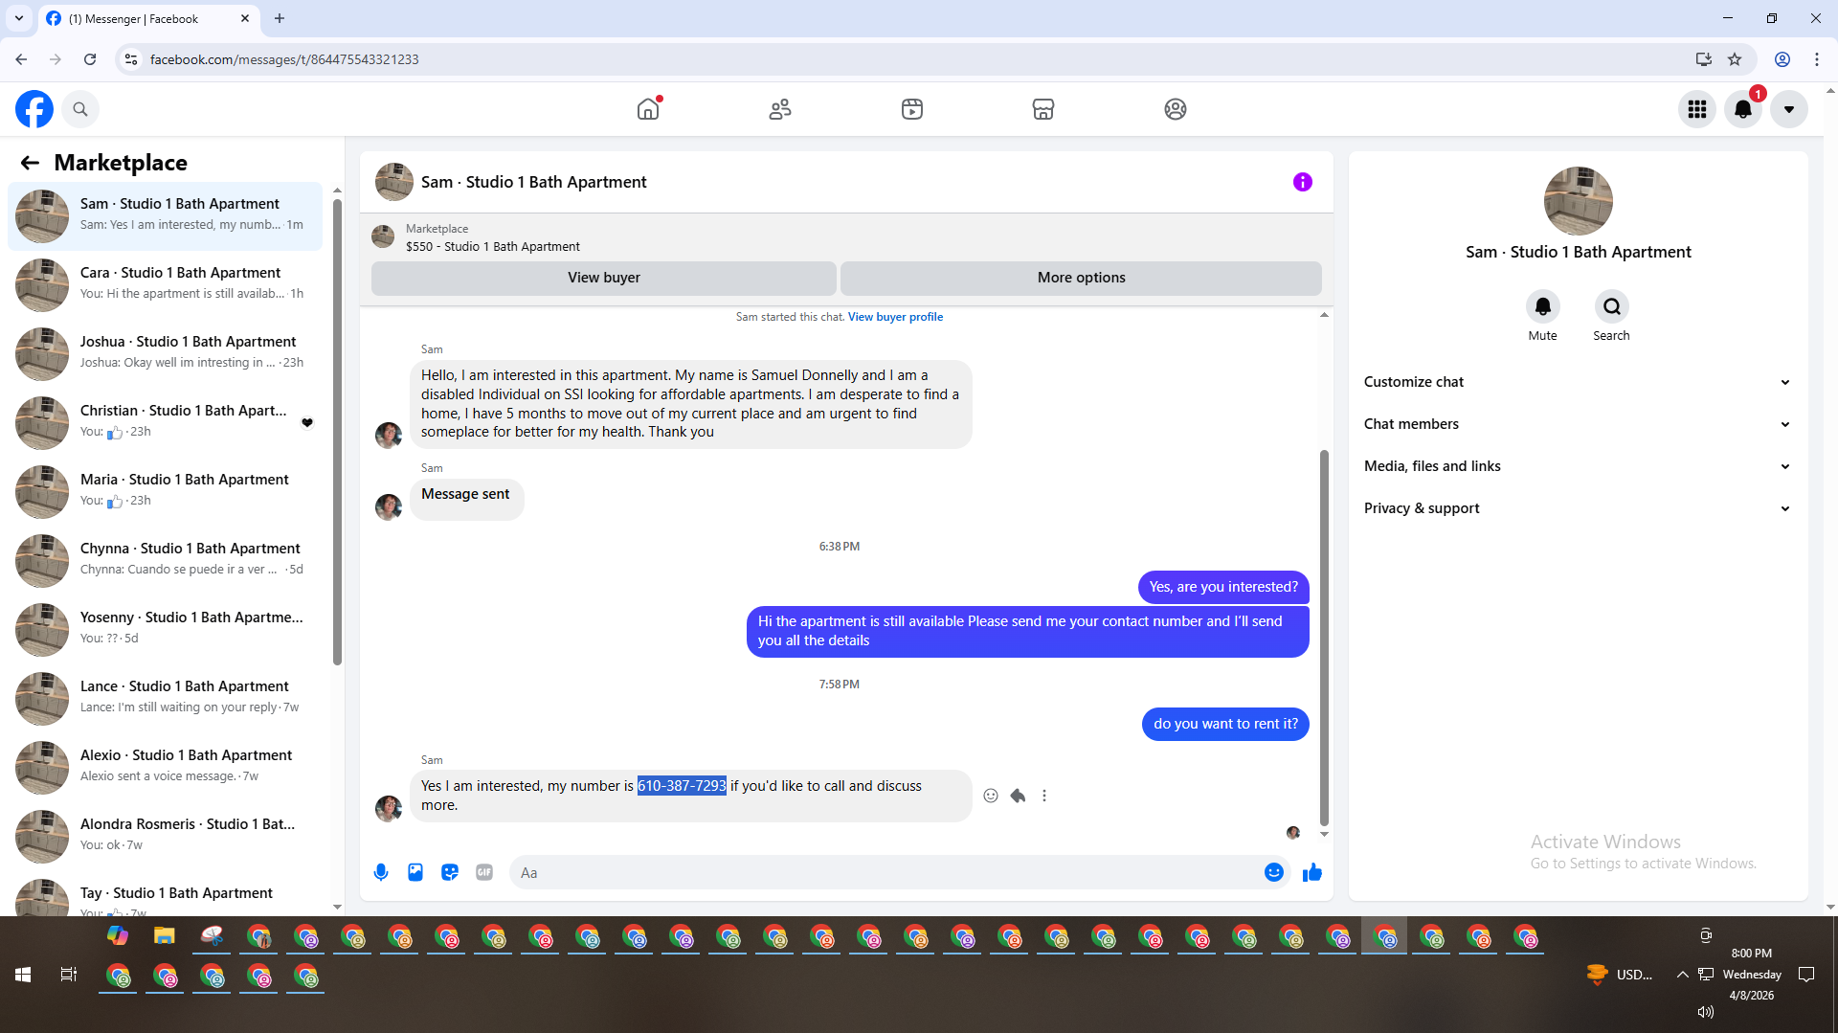1838x1033 pixels.
Task: Open the Alondra Rosmeris chat
Action: tap(165, 836)
